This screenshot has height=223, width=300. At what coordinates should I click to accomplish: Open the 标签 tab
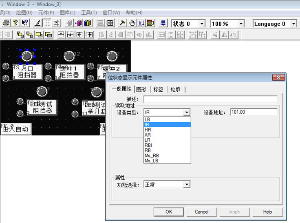[x=159, y=89]
